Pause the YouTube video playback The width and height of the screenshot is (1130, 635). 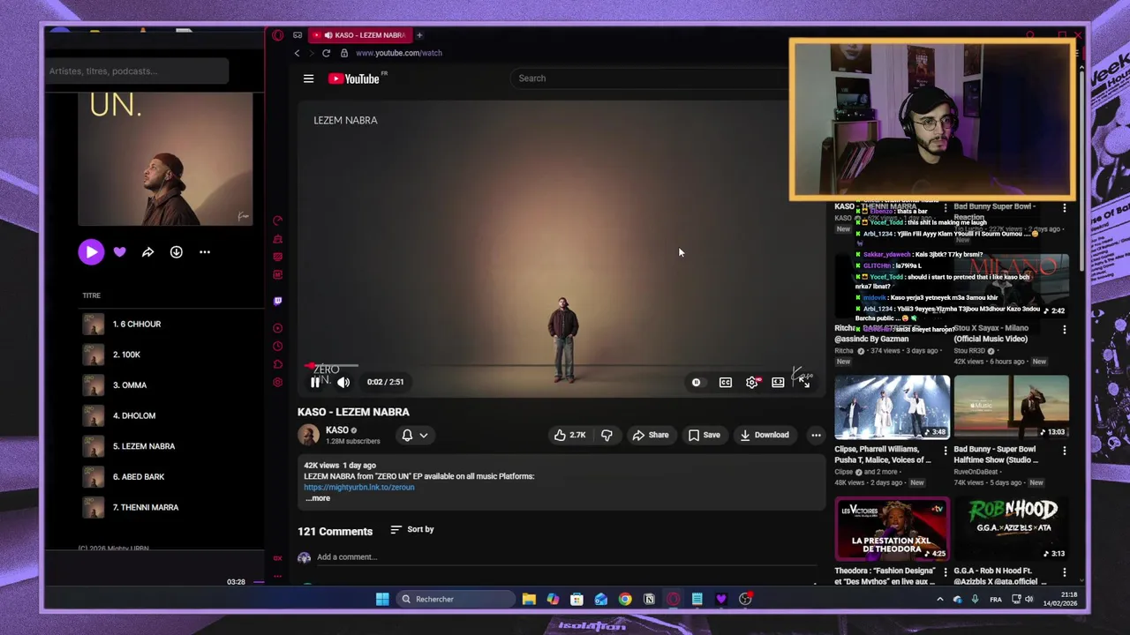[x=315, y=382]
